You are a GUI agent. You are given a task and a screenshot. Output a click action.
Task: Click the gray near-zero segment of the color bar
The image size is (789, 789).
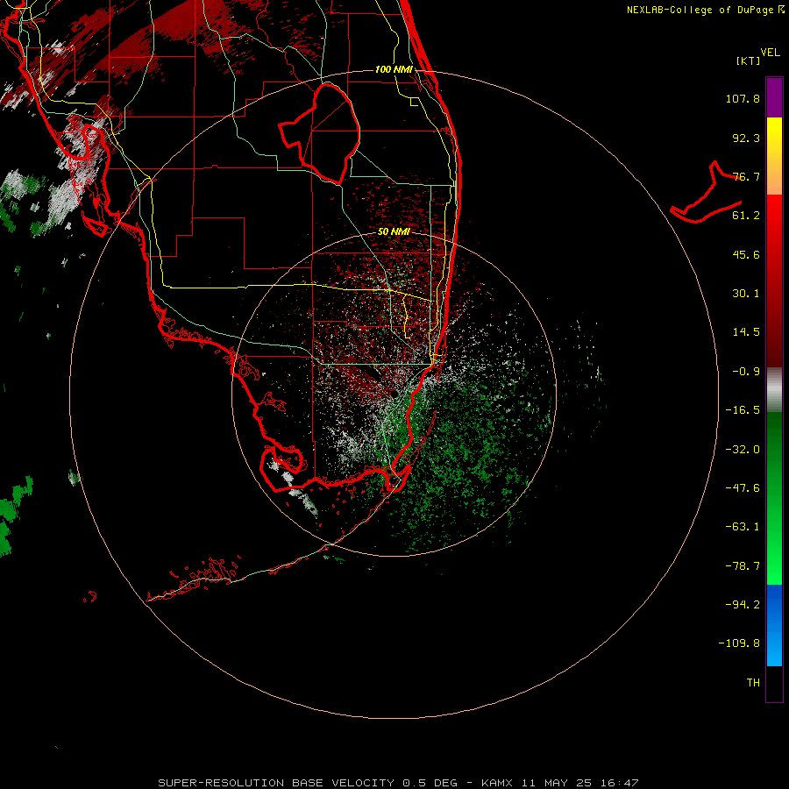(774, 390)
